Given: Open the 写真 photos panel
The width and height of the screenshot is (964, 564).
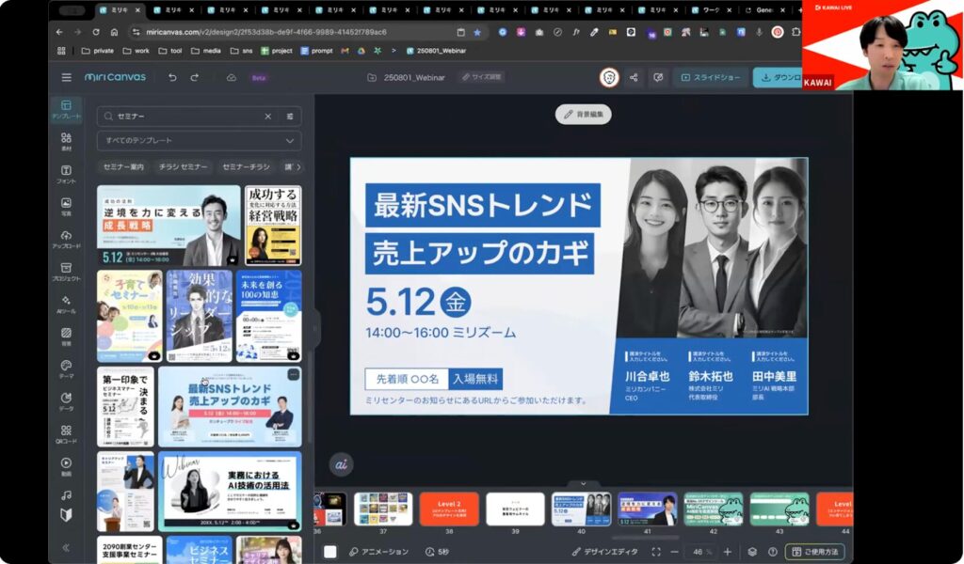Looking at the screenshot, I should click(66, 207).
